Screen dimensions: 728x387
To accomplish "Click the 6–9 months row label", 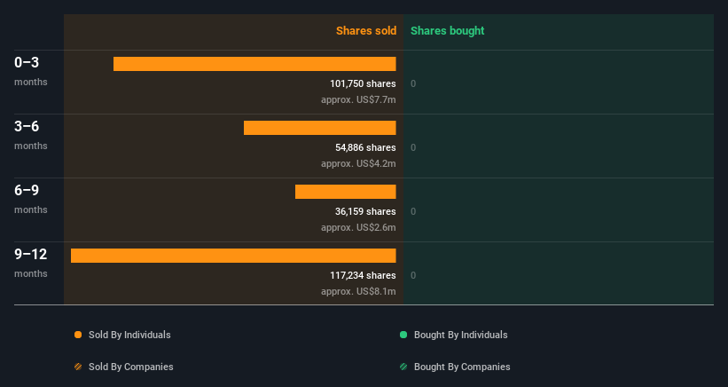I will click(31, 199).
